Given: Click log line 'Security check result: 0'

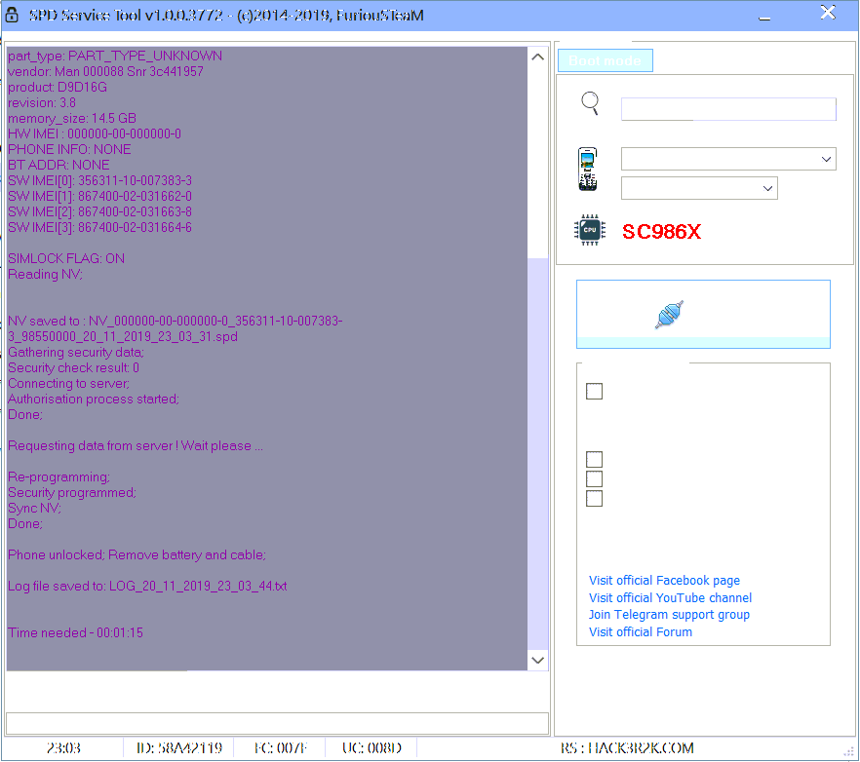Looking at the screenshot, I should [73, 367].
